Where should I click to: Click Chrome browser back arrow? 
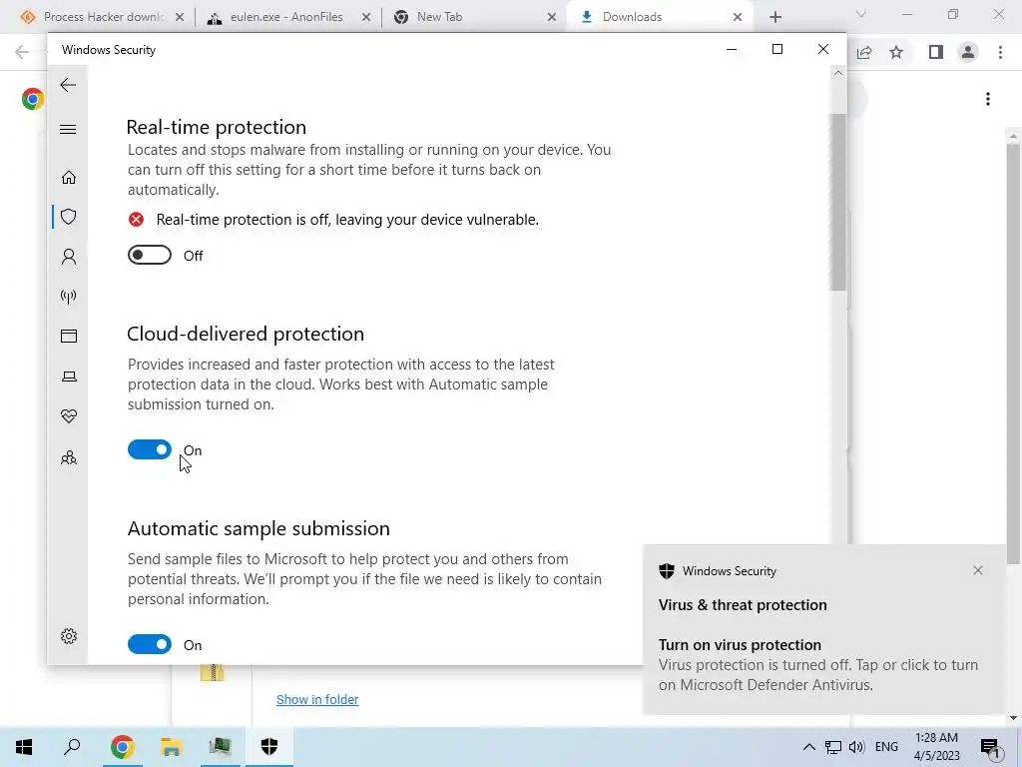[22, 52]
